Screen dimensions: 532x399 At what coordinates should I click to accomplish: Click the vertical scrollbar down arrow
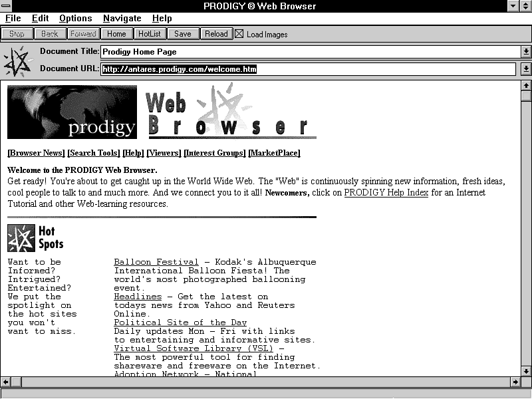[526, 371]
